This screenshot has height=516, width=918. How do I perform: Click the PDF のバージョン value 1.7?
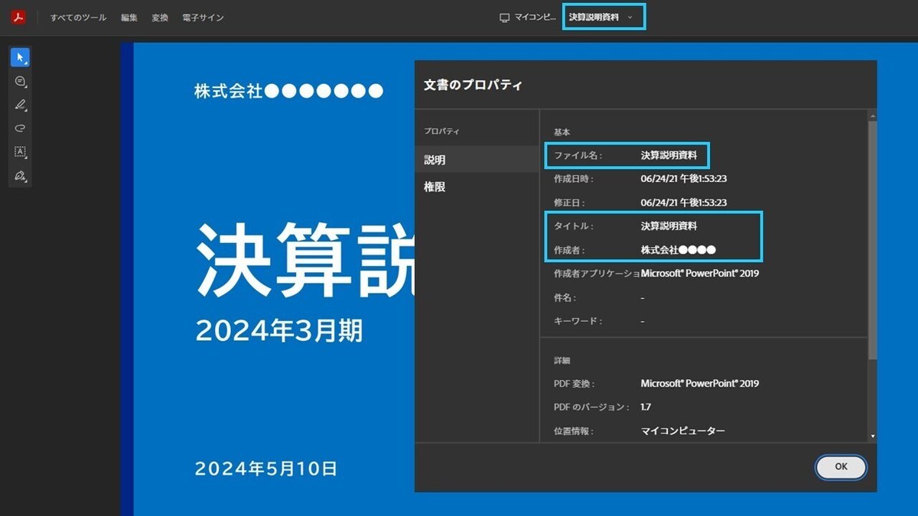coord(646,407)
